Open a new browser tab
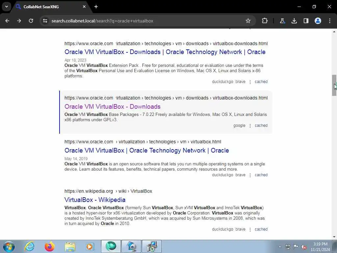The width and height of the screenshot is (337, 253). pyautogui.click(x=96, y=7)
